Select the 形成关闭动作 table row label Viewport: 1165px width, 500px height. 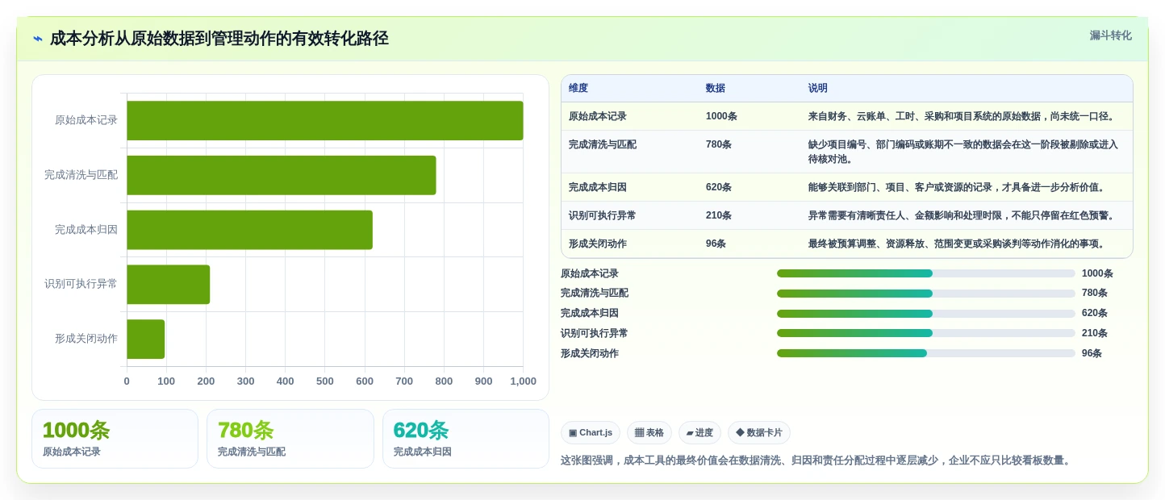click(x=598, y=244)
